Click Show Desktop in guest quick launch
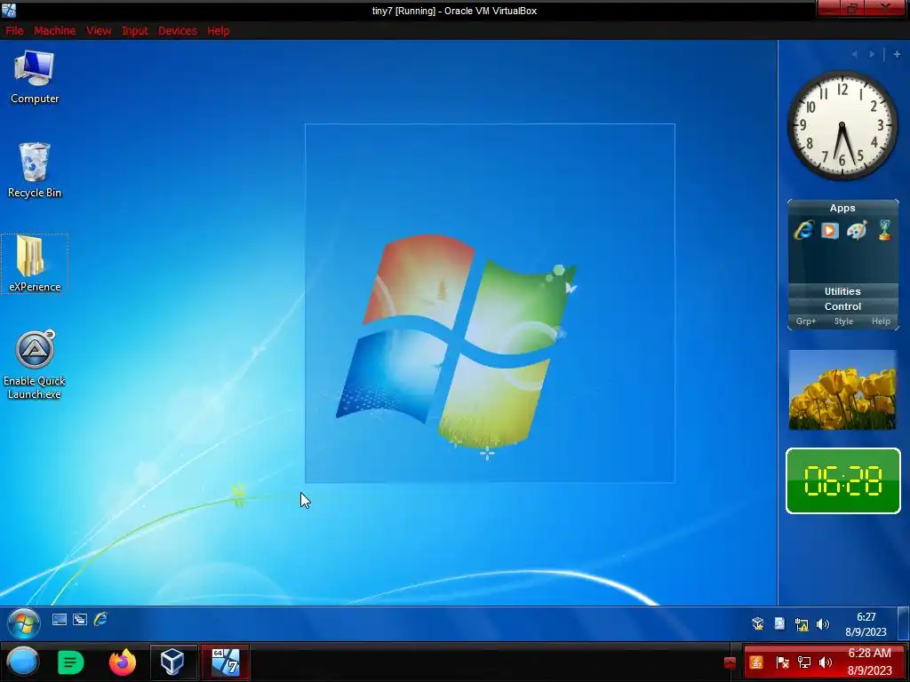910x682 pixels. [x=60, y=619]
